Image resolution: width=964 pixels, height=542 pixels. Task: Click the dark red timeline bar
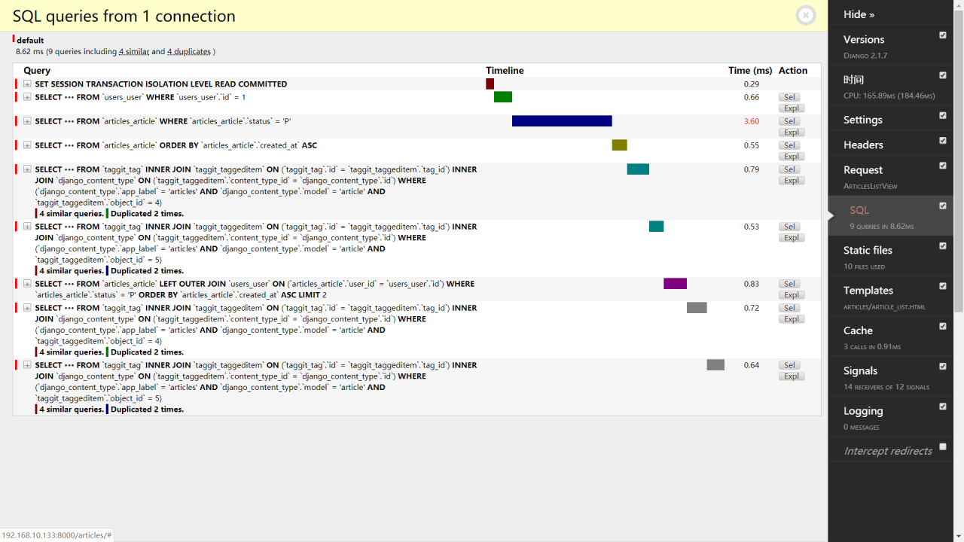tap(490, 84)
